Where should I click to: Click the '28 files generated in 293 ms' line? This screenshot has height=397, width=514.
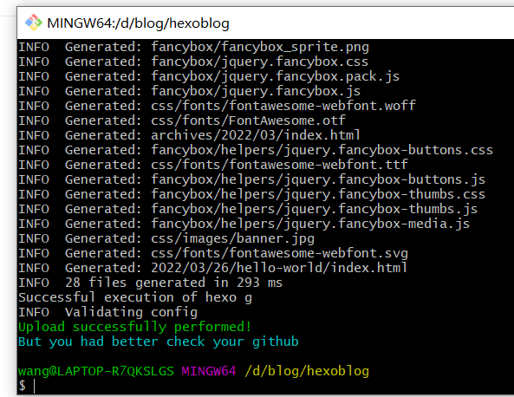pyautogui.click(x=150, y=283)
